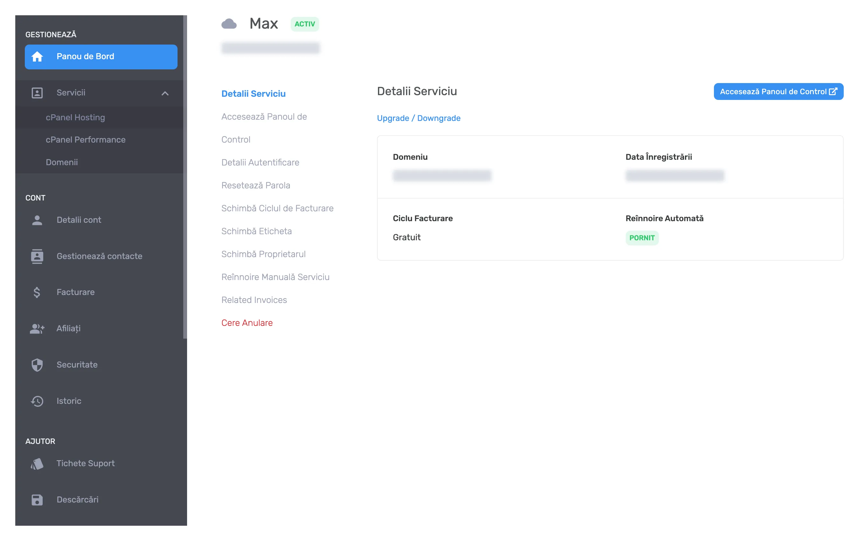This screenshot has height=541, width=859.
Task: Click the history clock icon beside Istoric
Action: [x=37, y=401]
